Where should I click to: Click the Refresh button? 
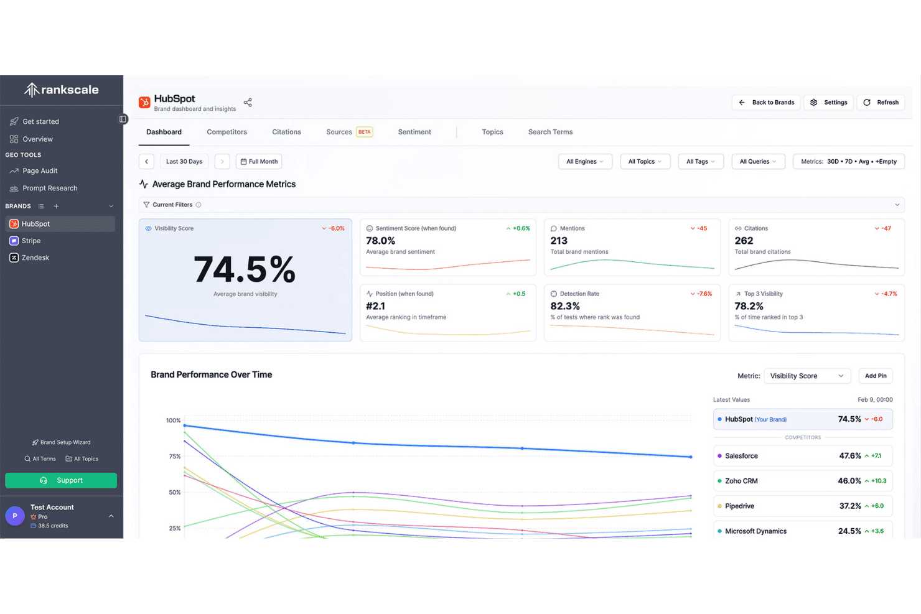click(881, 103)
